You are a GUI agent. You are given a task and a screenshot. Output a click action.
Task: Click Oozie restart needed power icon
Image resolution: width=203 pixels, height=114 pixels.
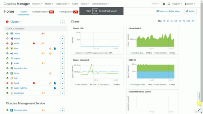point(50,73)
